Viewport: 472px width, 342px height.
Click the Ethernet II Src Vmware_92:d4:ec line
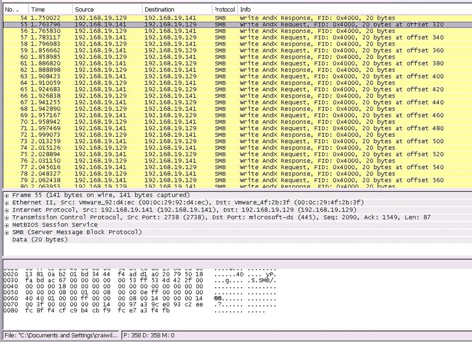[188, 202]
